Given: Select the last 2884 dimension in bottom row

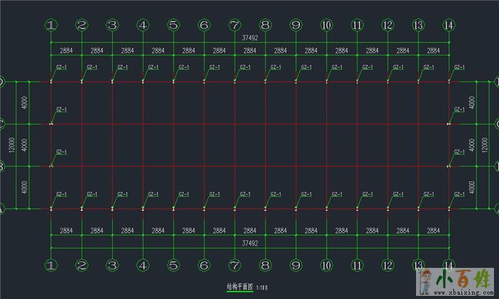Looking at the screenshot, I should point(433,230).
